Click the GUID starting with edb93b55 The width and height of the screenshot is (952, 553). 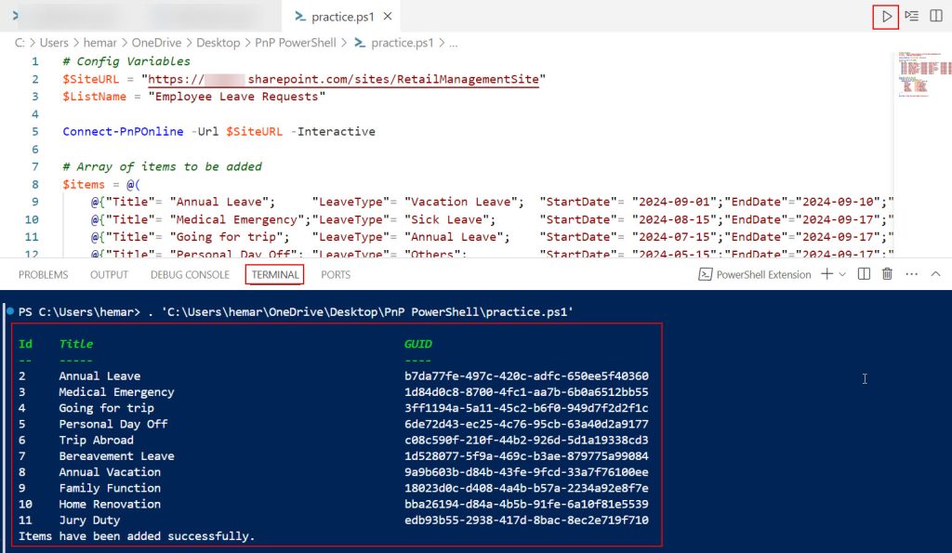click(526, 520)
